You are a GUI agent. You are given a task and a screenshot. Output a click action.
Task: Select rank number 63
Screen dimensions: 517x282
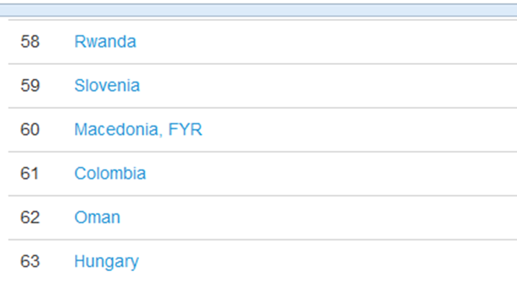(30, 261)
